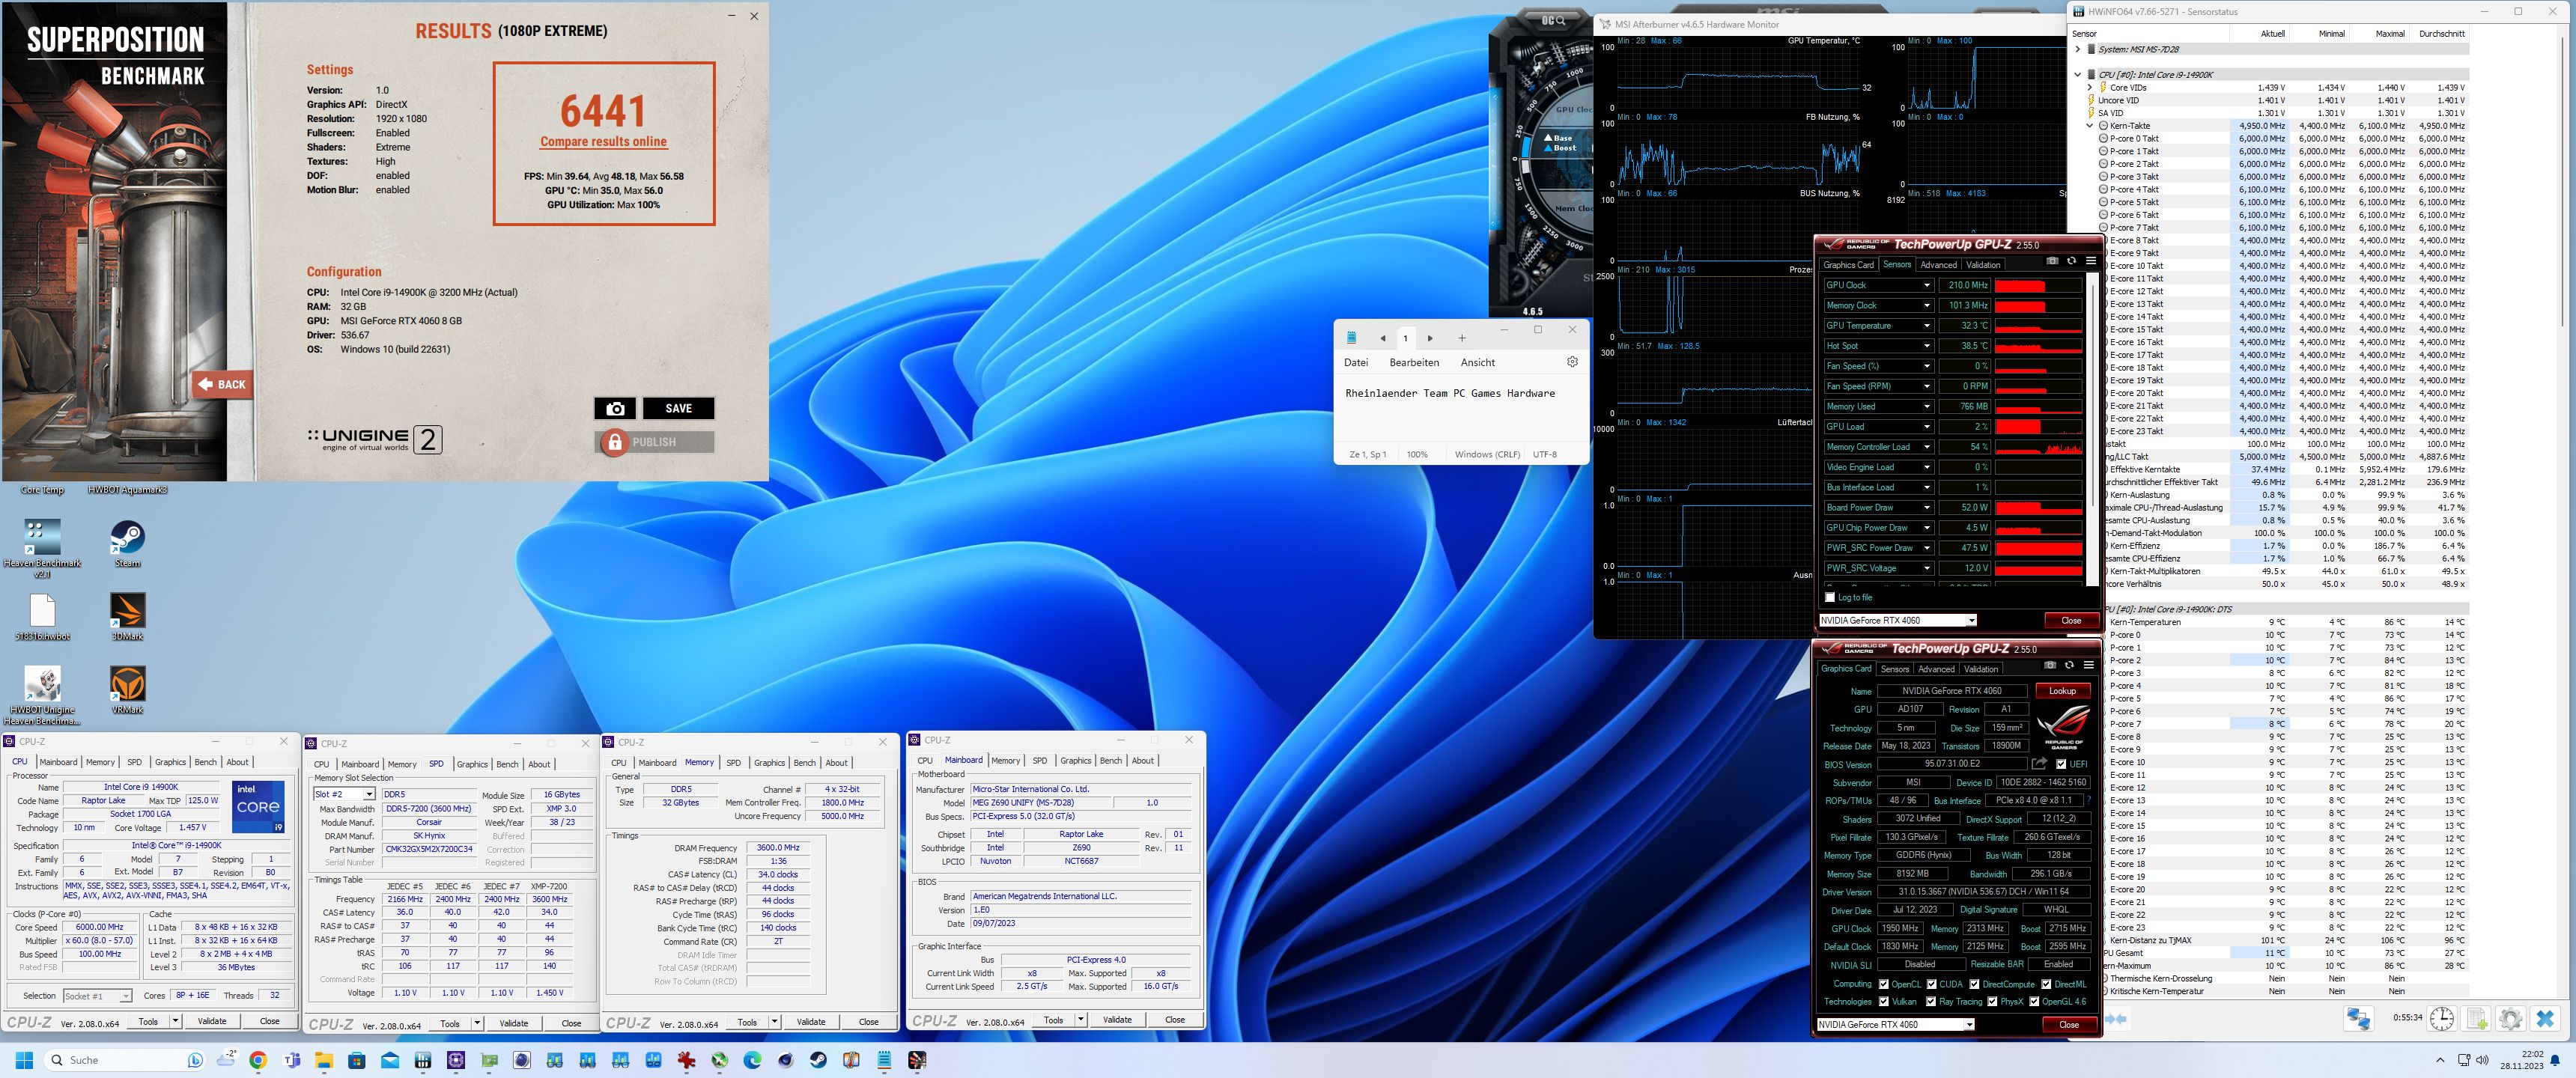The image size is (2576, 1078).
Task: Click Validate in the CPU-Z Mainboard window
Action: tap(1117, 1020)
